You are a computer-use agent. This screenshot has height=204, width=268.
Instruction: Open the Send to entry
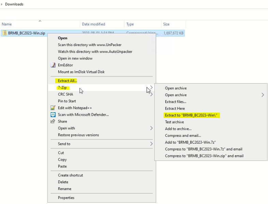pos(64,144)
